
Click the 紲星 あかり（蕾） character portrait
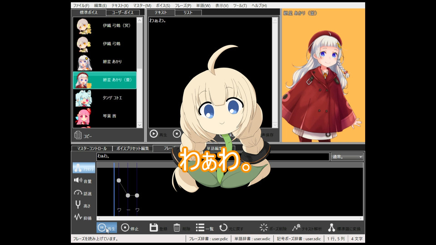323,75
